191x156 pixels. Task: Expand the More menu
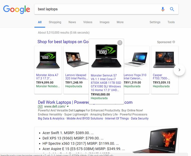tap(120, 22)
